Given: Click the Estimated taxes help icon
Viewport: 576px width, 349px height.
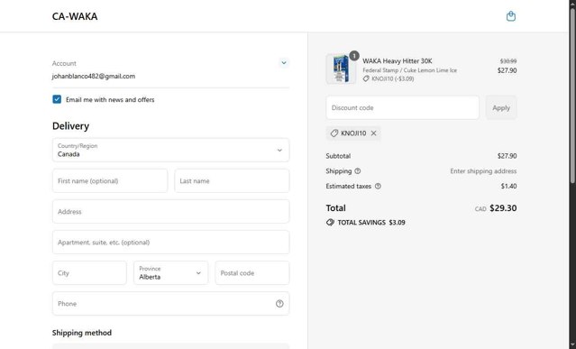Looking at the screenshot, I should [x=378, y=187].
